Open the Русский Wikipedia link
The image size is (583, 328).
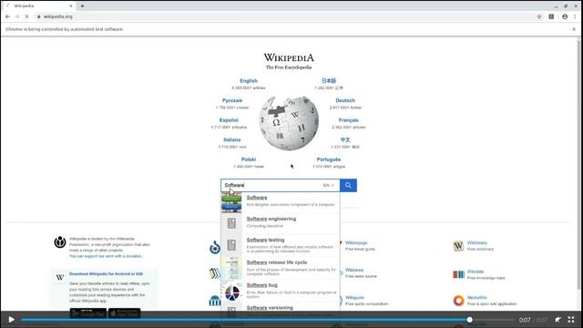[x=232, y=100]
